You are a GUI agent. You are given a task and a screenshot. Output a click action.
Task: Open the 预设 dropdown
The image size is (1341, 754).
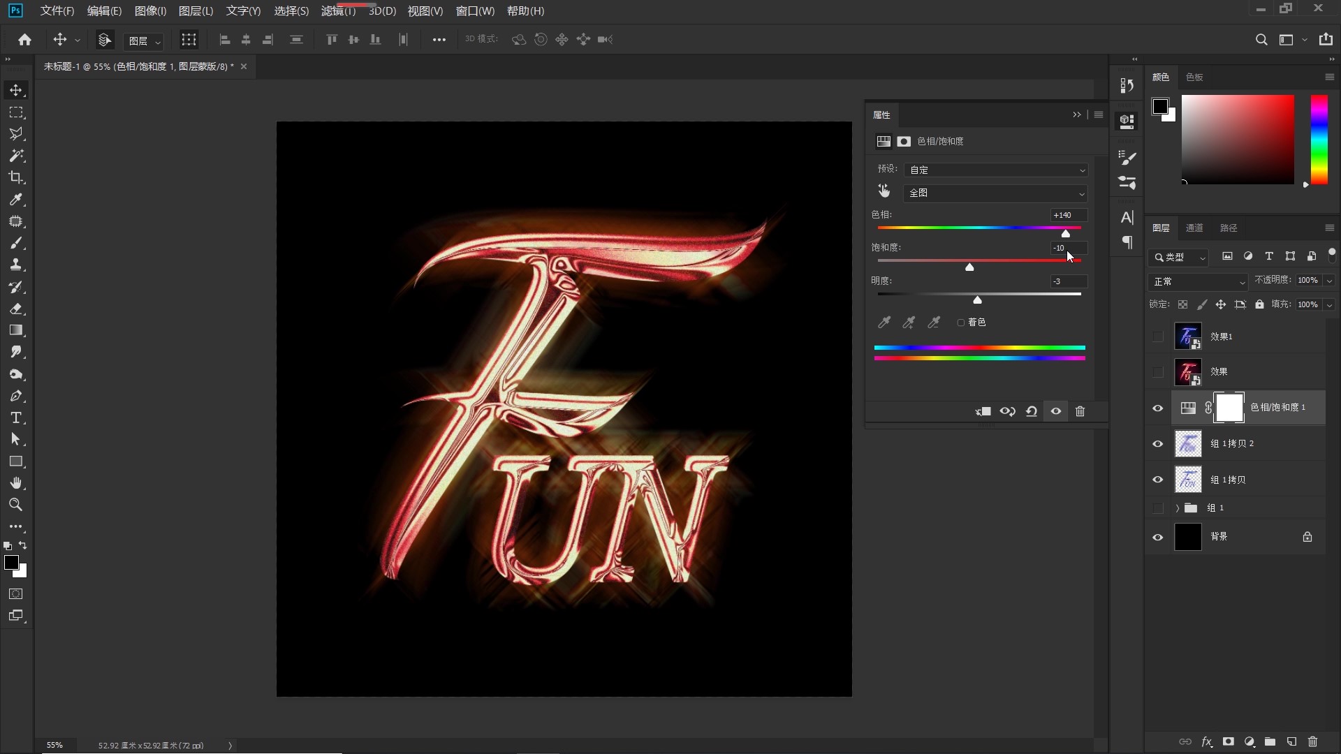pyautogui.click(x=995, y=170)
